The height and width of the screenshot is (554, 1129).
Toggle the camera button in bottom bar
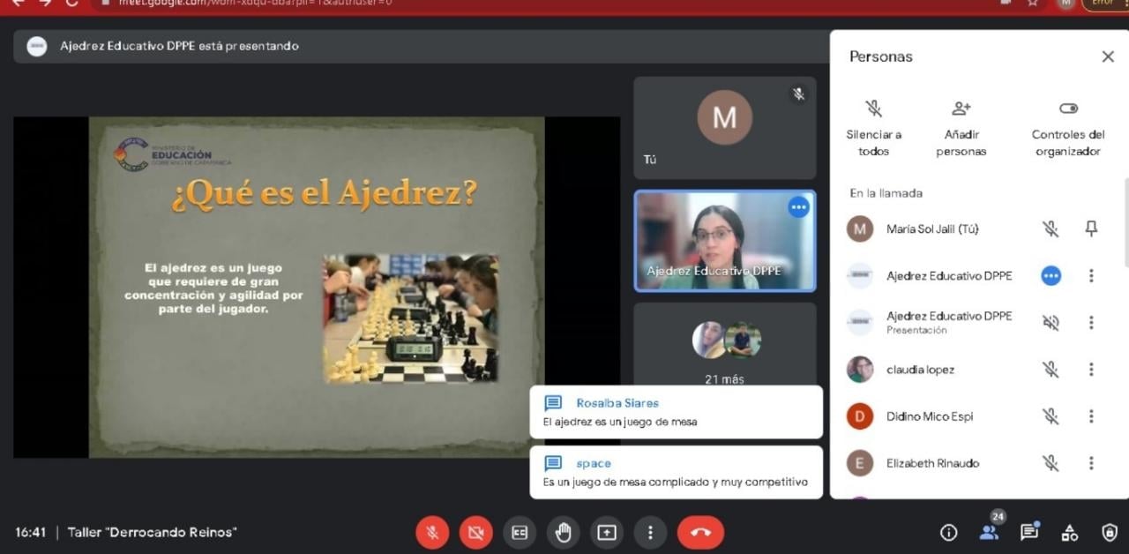click(x=476, y=533)
